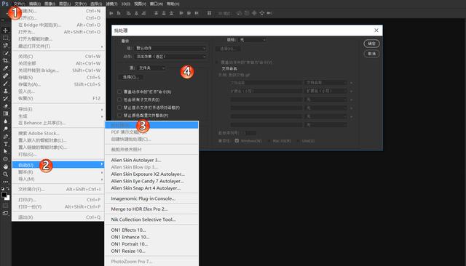Screen dimensions: 466x266
Task: Toggle Windows compatibility checkbox
Action: point(237,140)
